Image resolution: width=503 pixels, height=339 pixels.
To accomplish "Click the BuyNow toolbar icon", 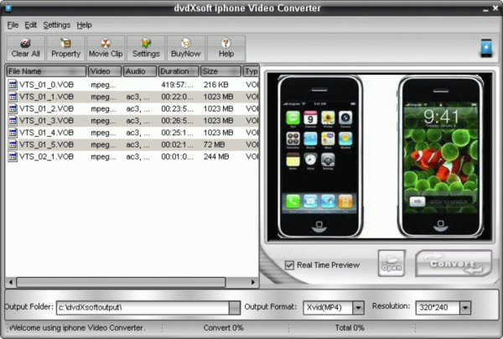I will click(185, 48).
